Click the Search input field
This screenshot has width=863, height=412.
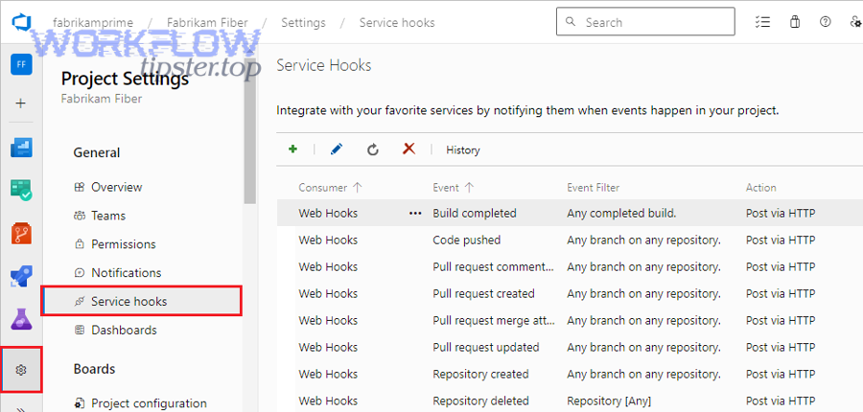point(645,21)
